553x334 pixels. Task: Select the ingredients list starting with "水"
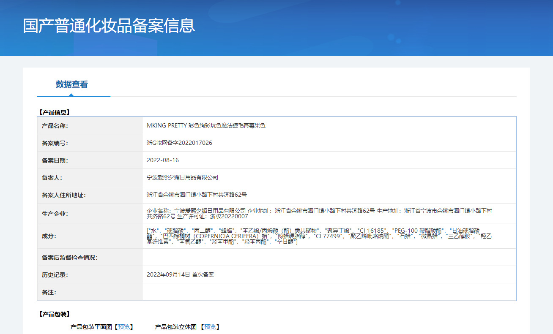coord(319,236)
